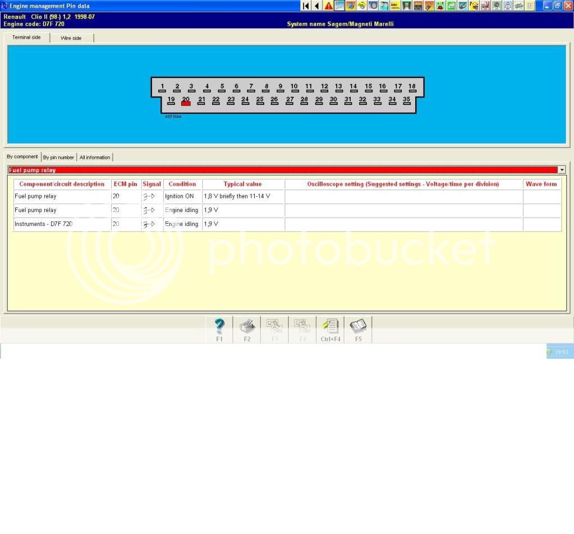Viewport: 574px width, 534px height.
Task: Open Help with the F1 question mark icon
Action: coord(219,329)
